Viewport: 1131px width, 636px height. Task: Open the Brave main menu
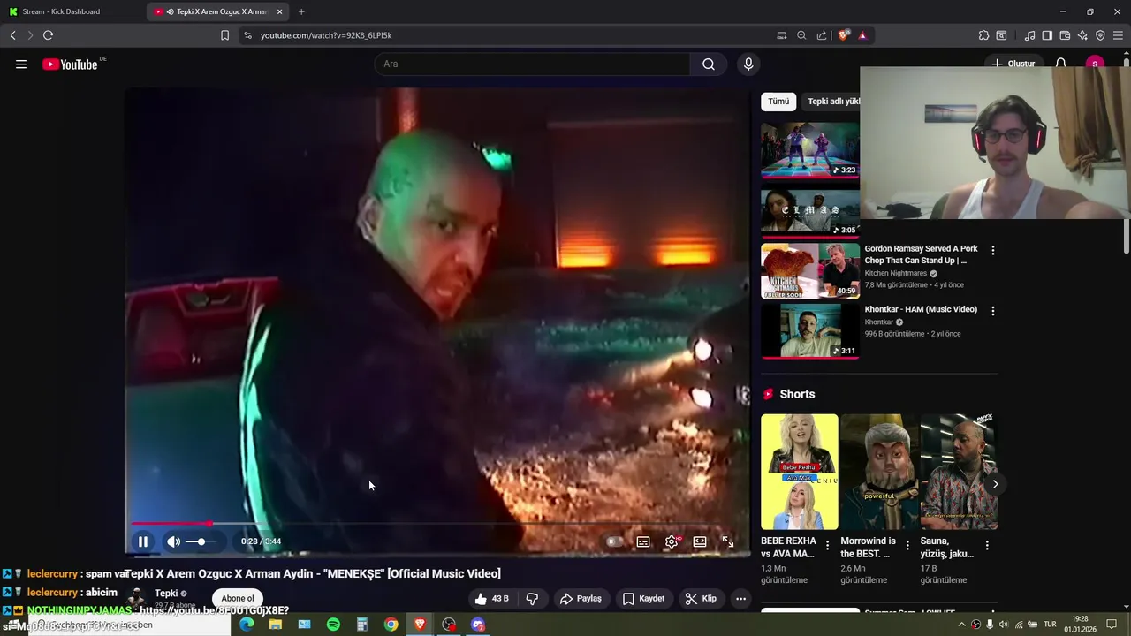coord(1119,35)
